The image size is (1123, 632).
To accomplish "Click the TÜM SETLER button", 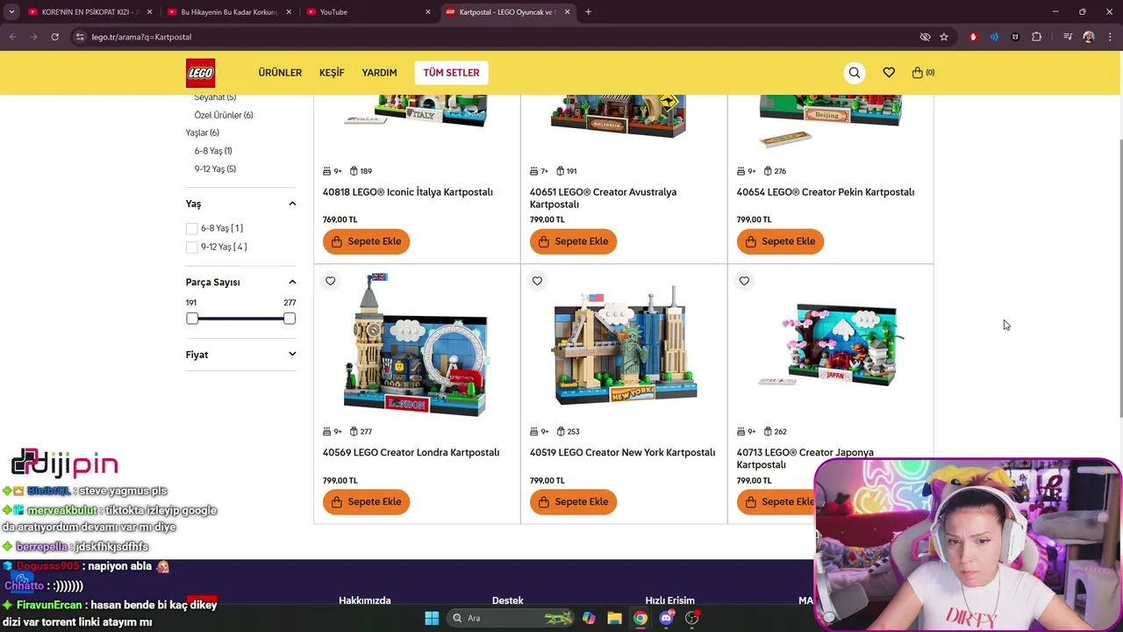I will coord(451,73).
